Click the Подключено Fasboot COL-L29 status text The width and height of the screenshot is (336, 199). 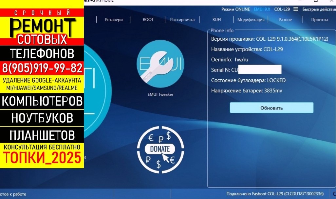[275, 194]
